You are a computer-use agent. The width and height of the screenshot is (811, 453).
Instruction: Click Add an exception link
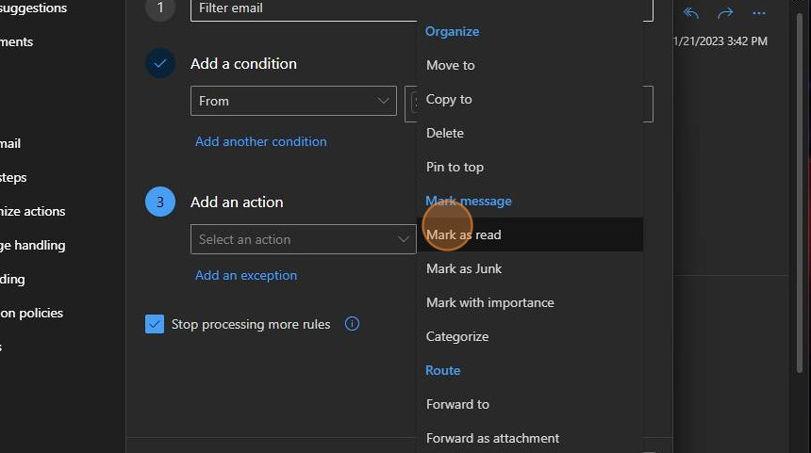(x=246, y=275)
